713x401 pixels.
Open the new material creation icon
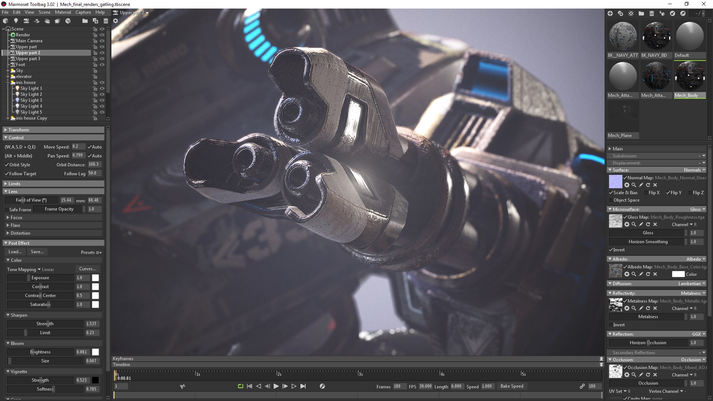click(611, 13)
